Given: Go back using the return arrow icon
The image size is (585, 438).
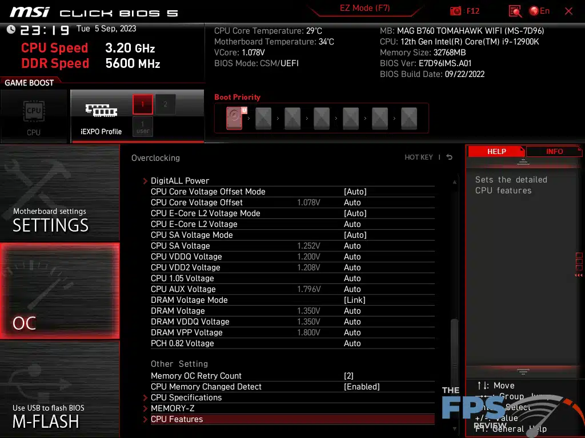Looking at the screenshot, I should click(x=450, y=157).
